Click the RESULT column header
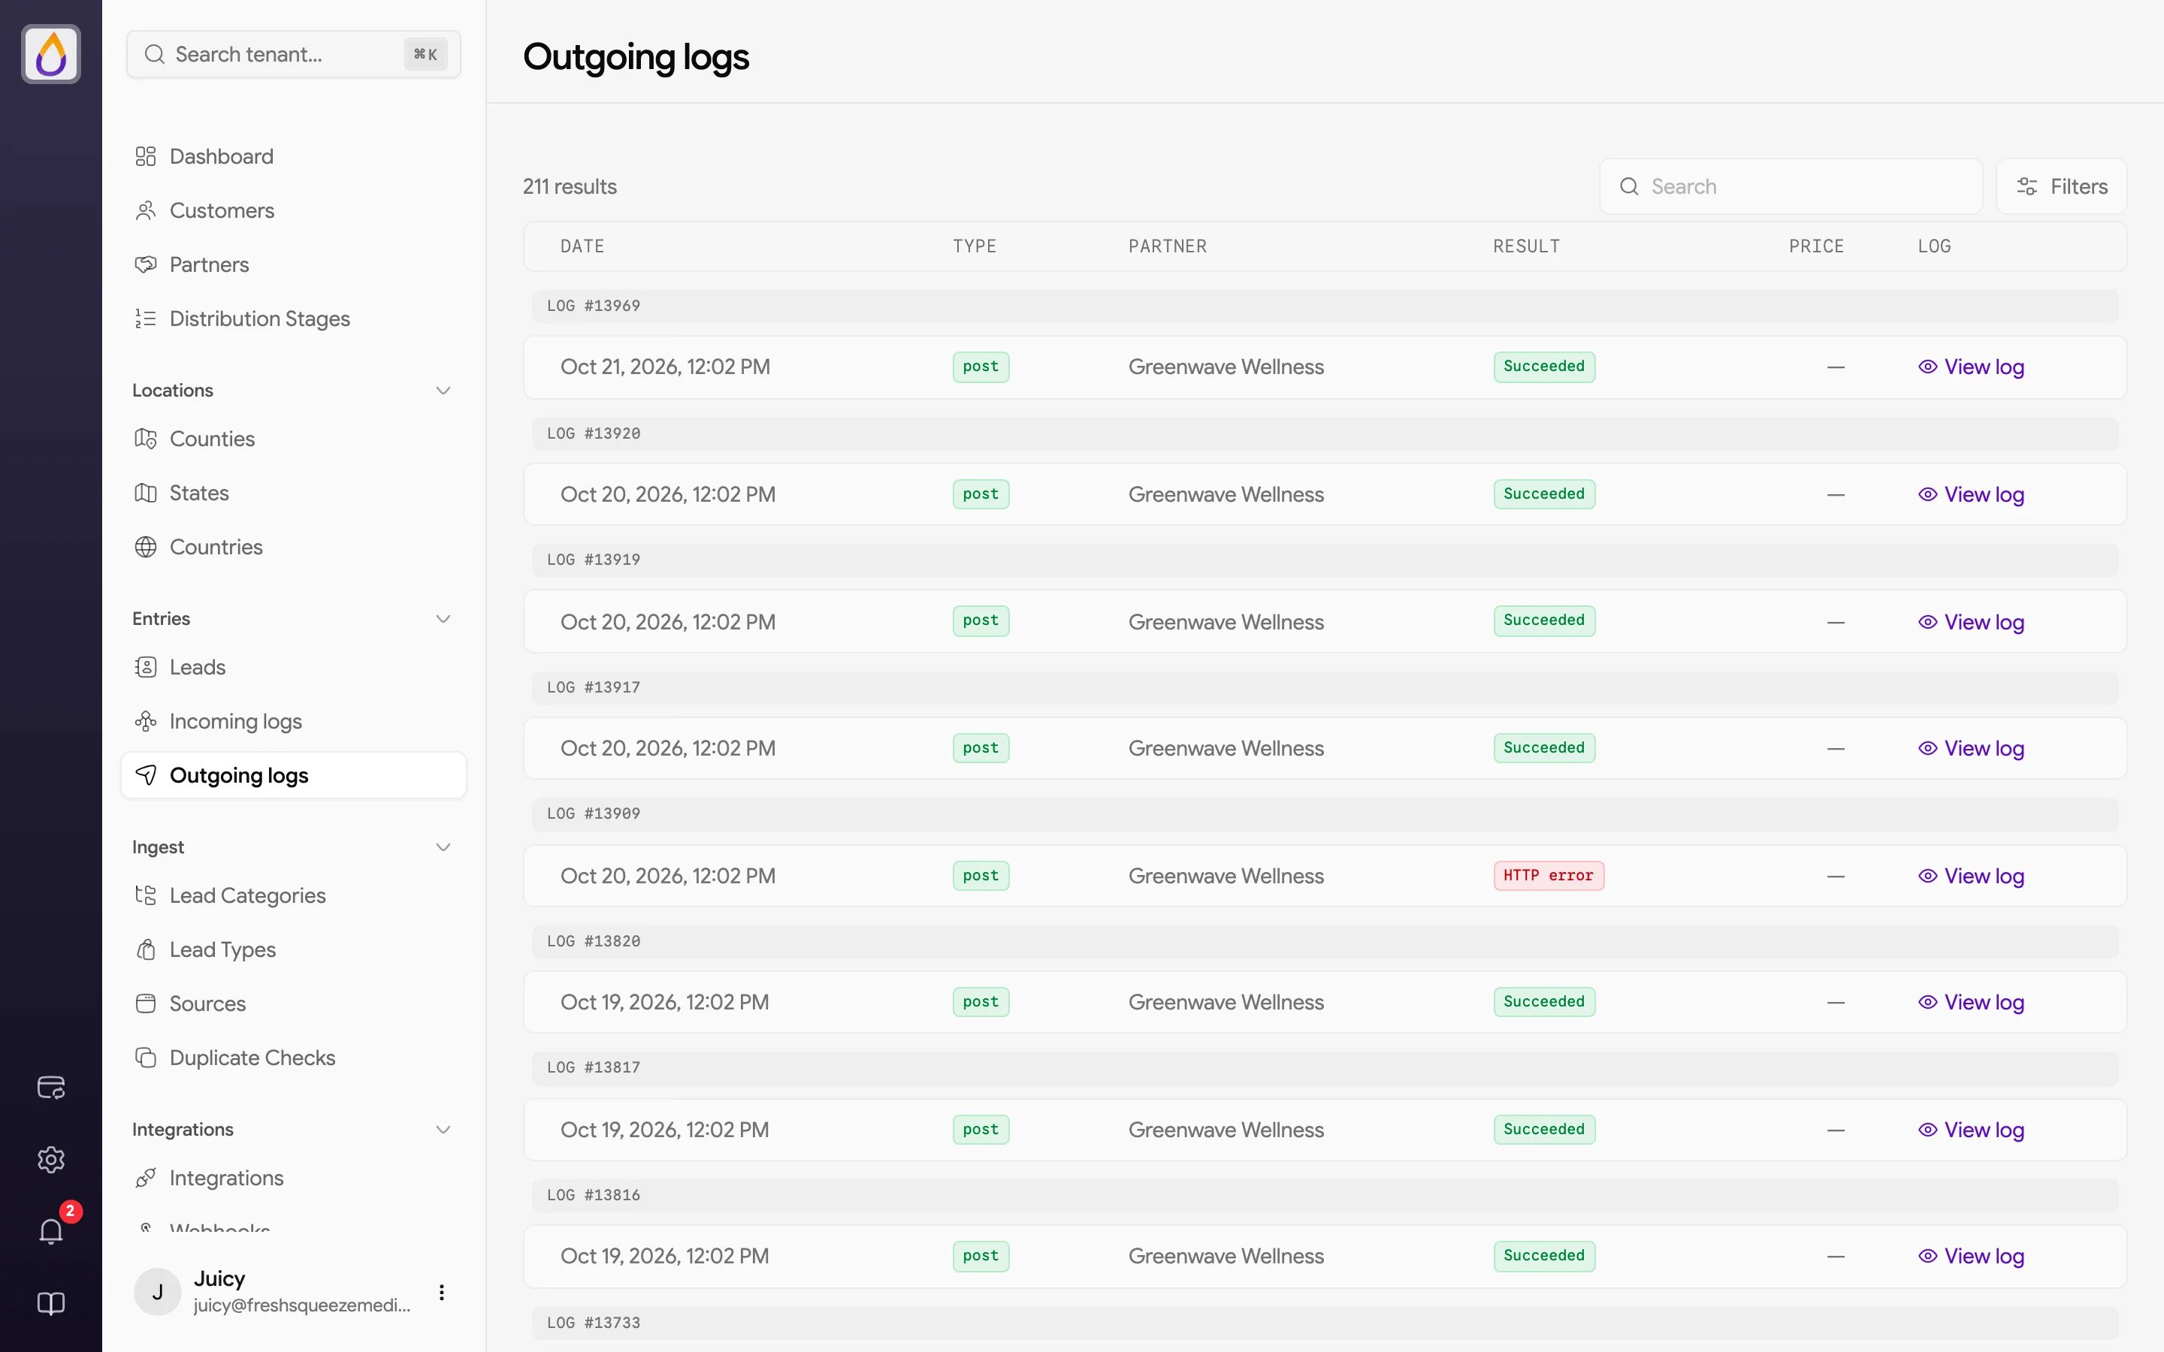 (x=1525, y=246)
